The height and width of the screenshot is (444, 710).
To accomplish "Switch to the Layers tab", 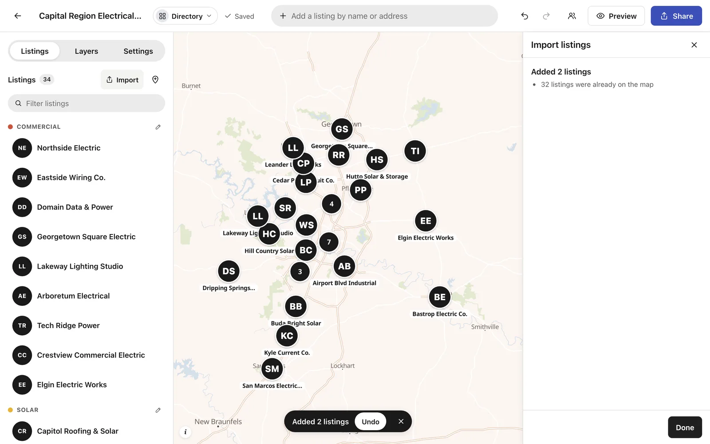I will [87, 51].
